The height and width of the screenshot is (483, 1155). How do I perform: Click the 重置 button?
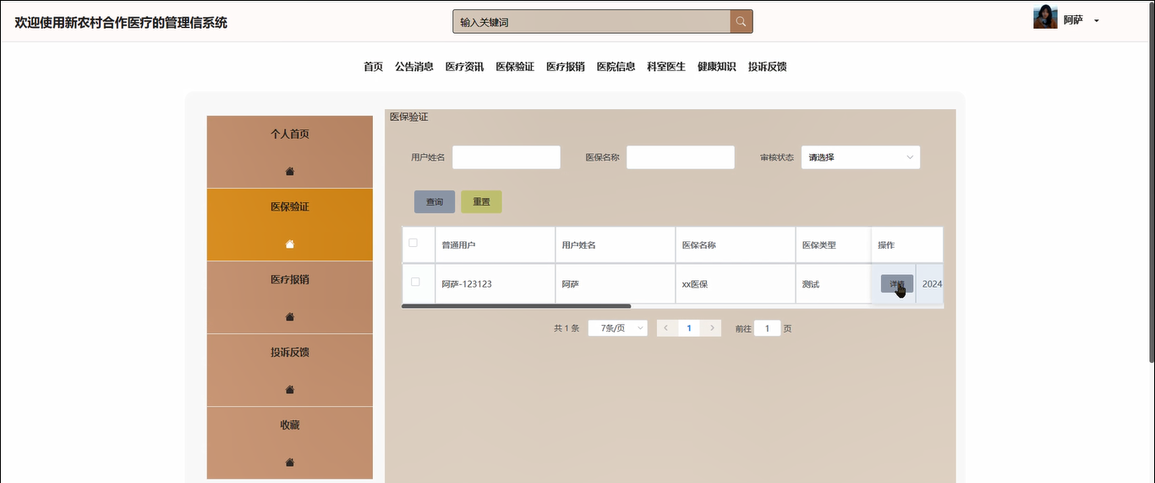(x=481, y=202)
